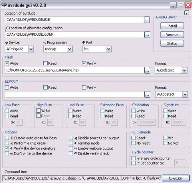Enable Flash Read checkbox
This screenshot has height=183, width=192.
[x=45, y=63]
